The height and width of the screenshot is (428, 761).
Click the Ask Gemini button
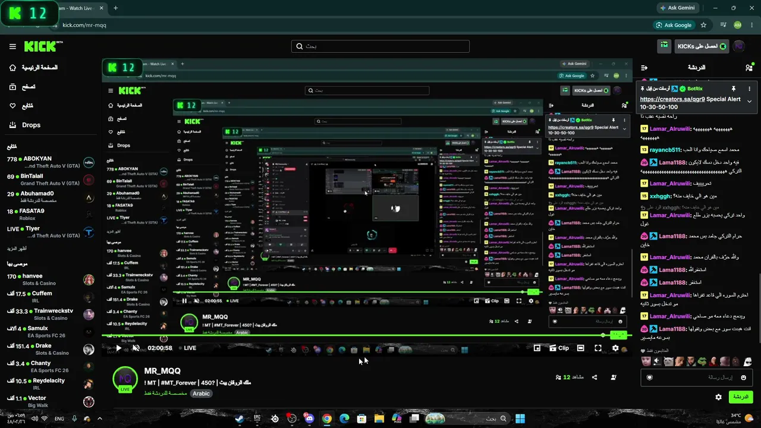point(677,8)
